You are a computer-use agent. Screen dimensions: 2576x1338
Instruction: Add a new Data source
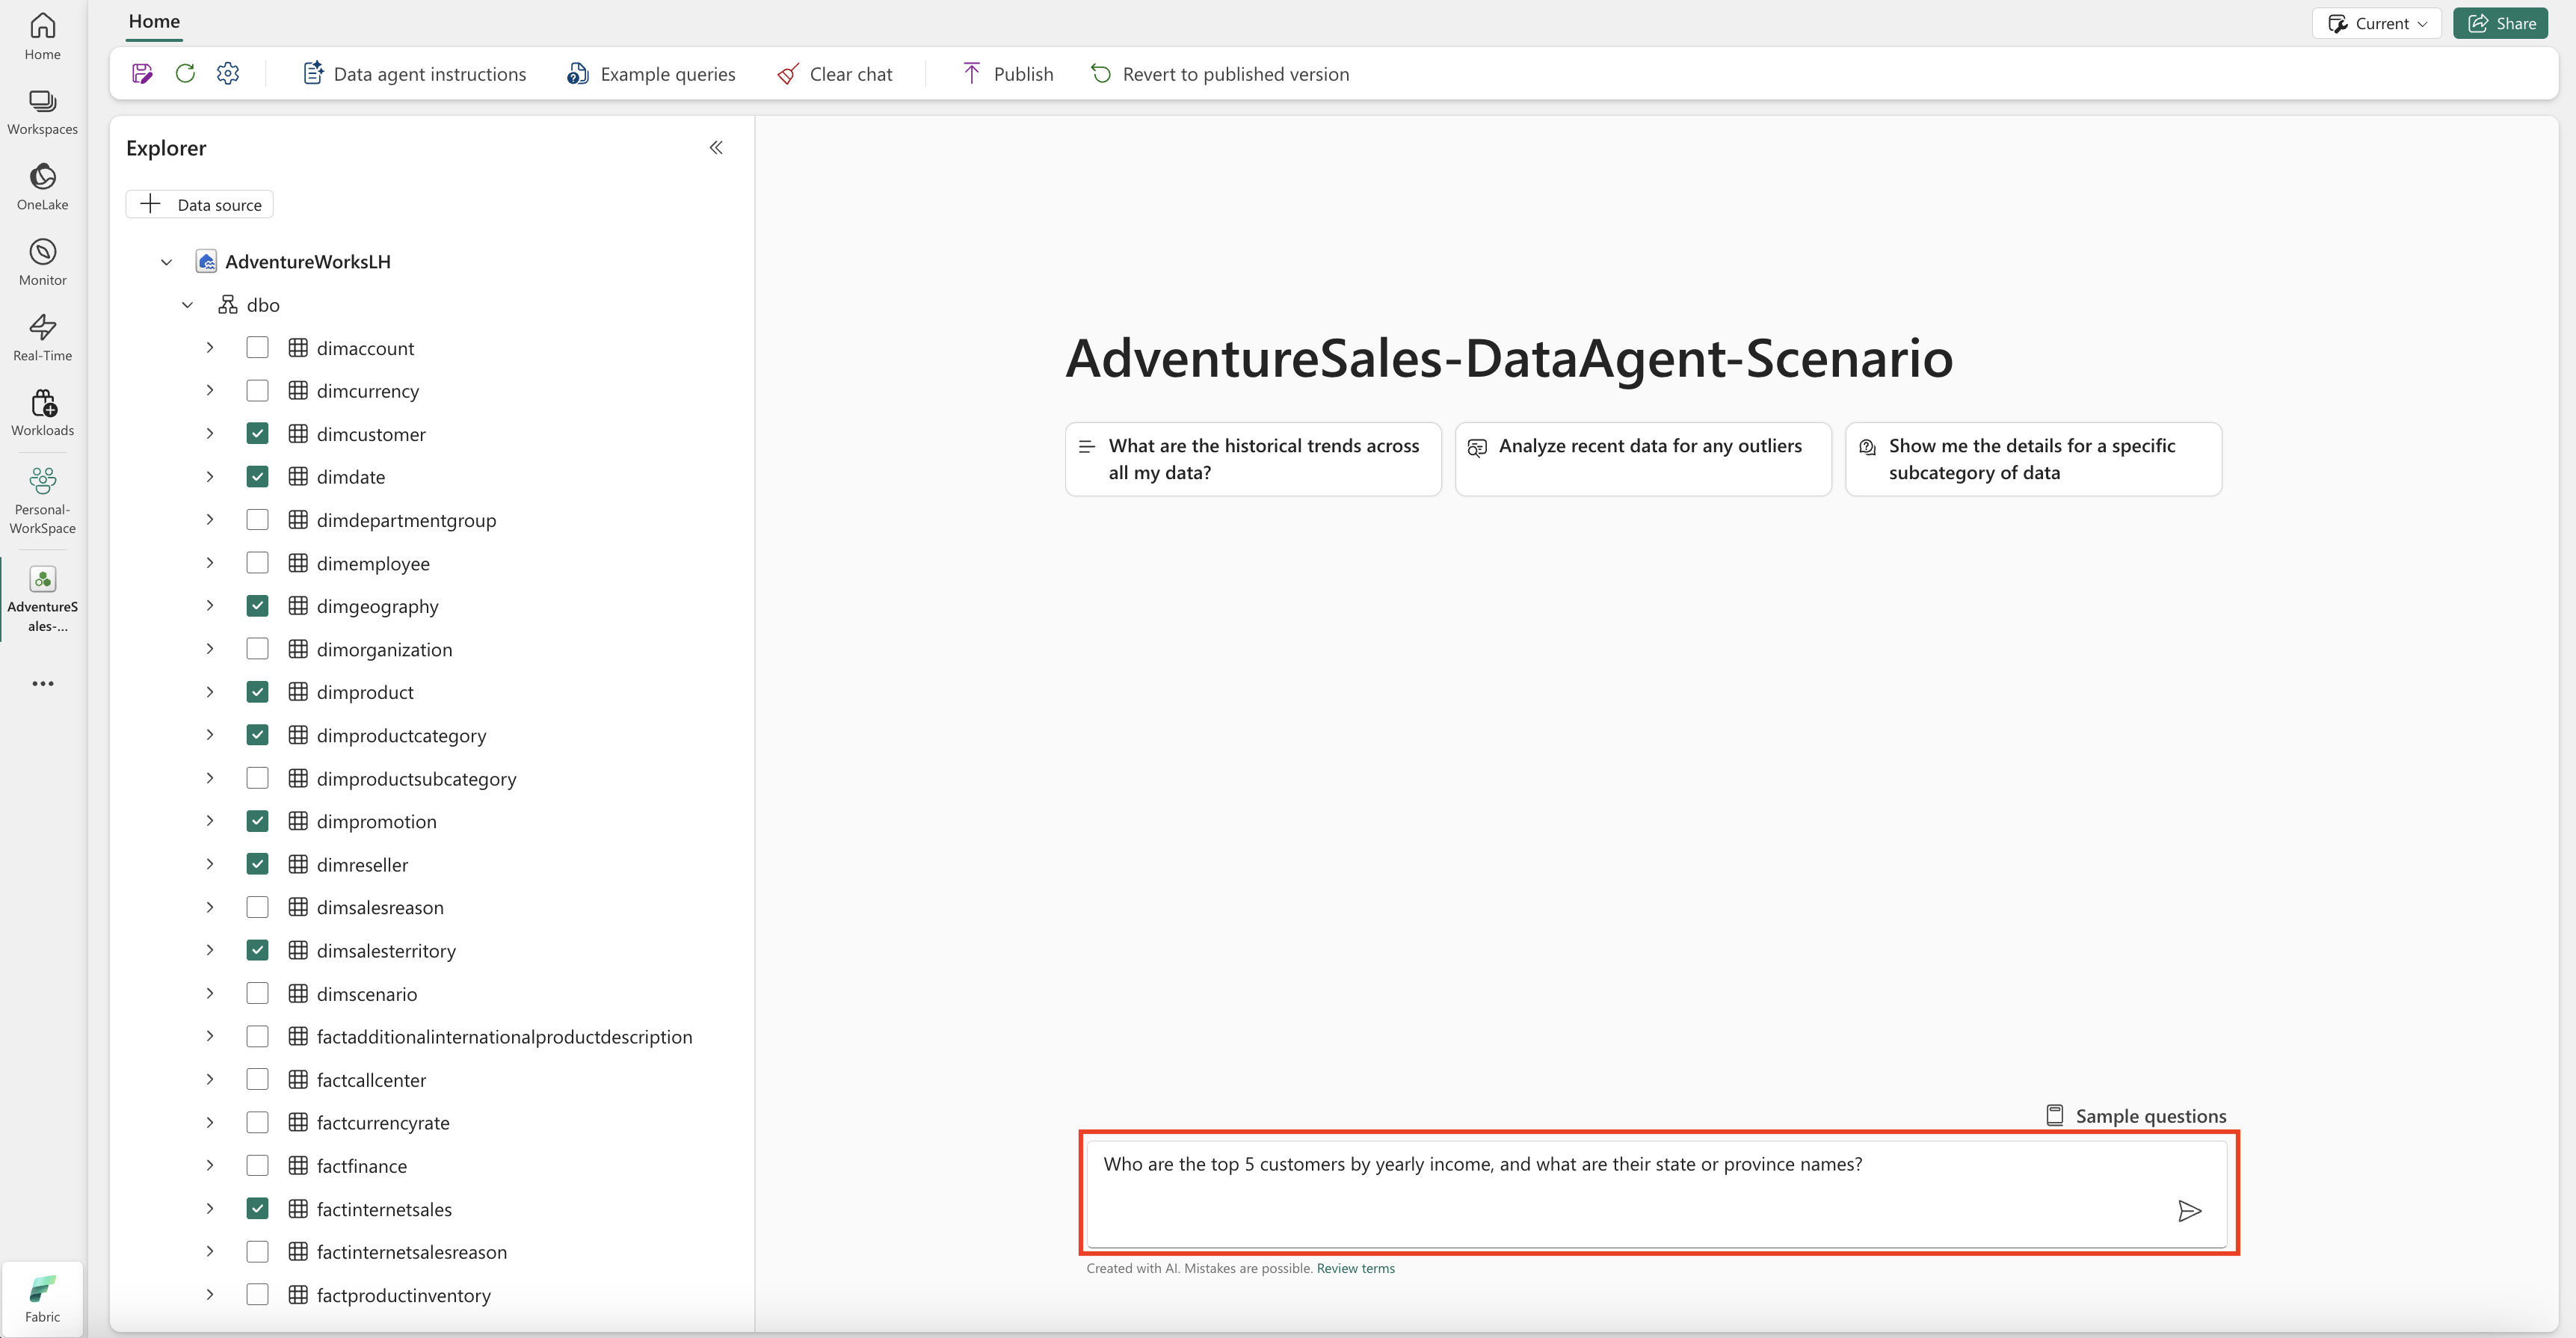click(x=200, y=204)
